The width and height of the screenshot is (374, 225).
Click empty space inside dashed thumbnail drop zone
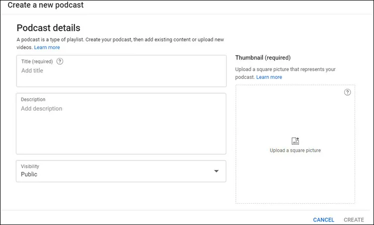point(295,180)
